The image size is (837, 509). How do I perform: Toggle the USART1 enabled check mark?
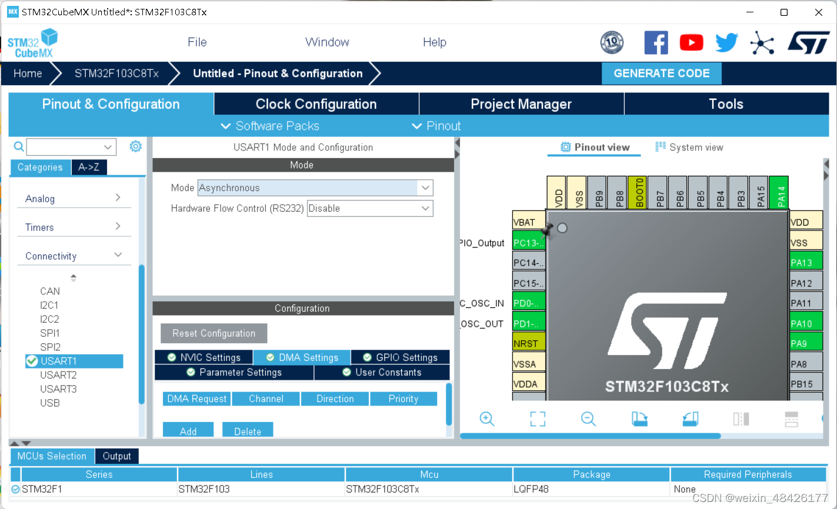(32, 361)
